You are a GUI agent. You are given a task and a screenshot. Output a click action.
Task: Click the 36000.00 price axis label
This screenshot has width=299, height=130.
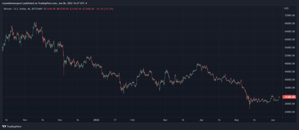[x=290, y=88]
